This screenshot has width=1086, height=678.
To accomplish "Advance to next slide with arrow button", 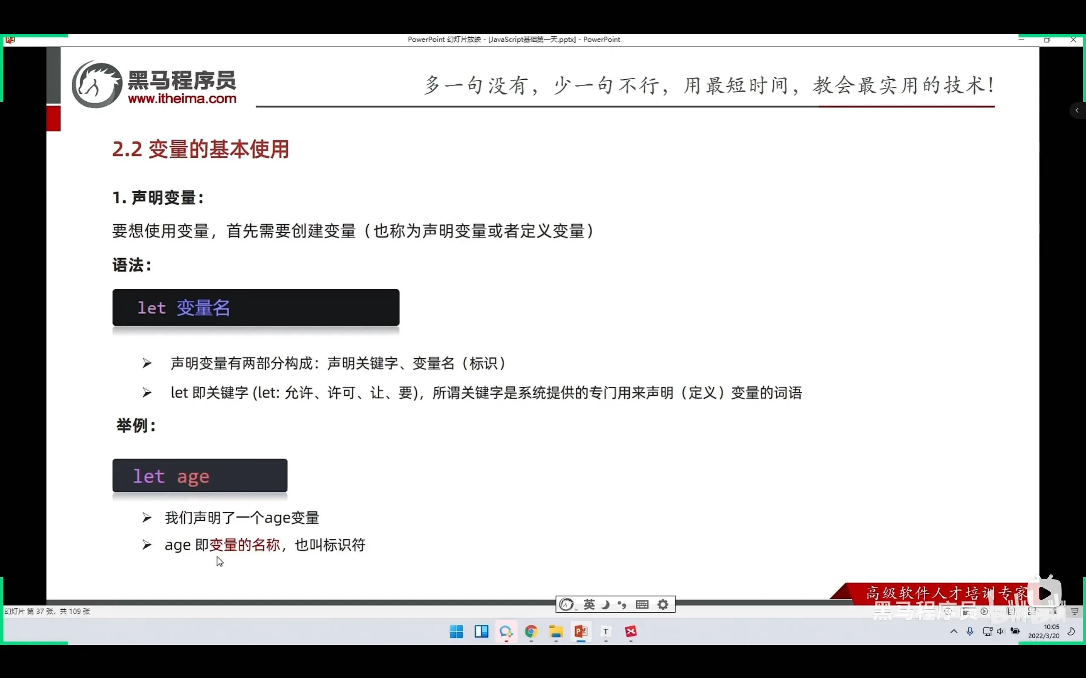I will click(984, 611).
